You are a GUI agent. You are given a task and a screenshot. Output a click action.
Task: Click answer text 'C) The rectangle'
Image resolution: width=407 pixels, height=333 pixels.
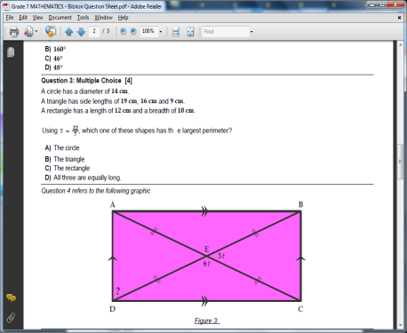tap(68, 168)
